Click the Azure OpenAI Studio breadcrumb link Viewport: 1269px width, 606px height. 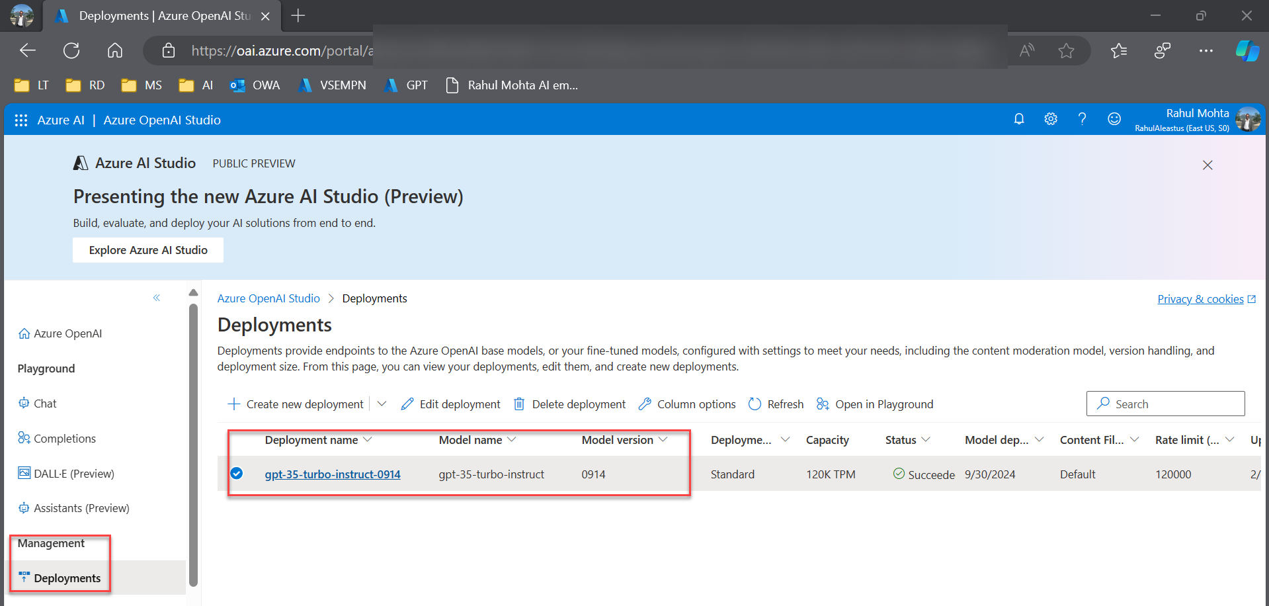tap(268, 298)
